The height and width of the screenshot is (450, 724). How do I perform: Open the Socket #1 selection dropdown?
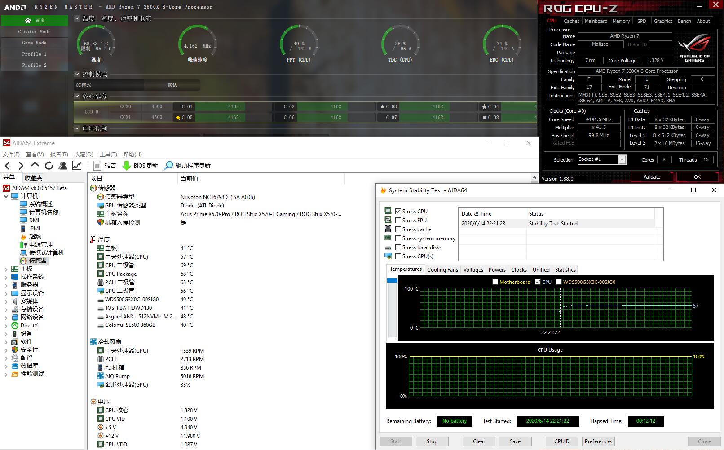point(622,160)
